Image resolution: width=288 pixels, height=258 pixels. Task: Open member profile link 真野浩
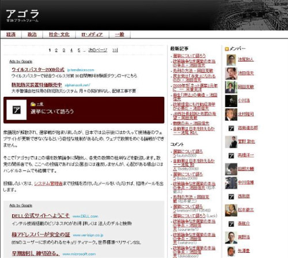pos(244,237)
